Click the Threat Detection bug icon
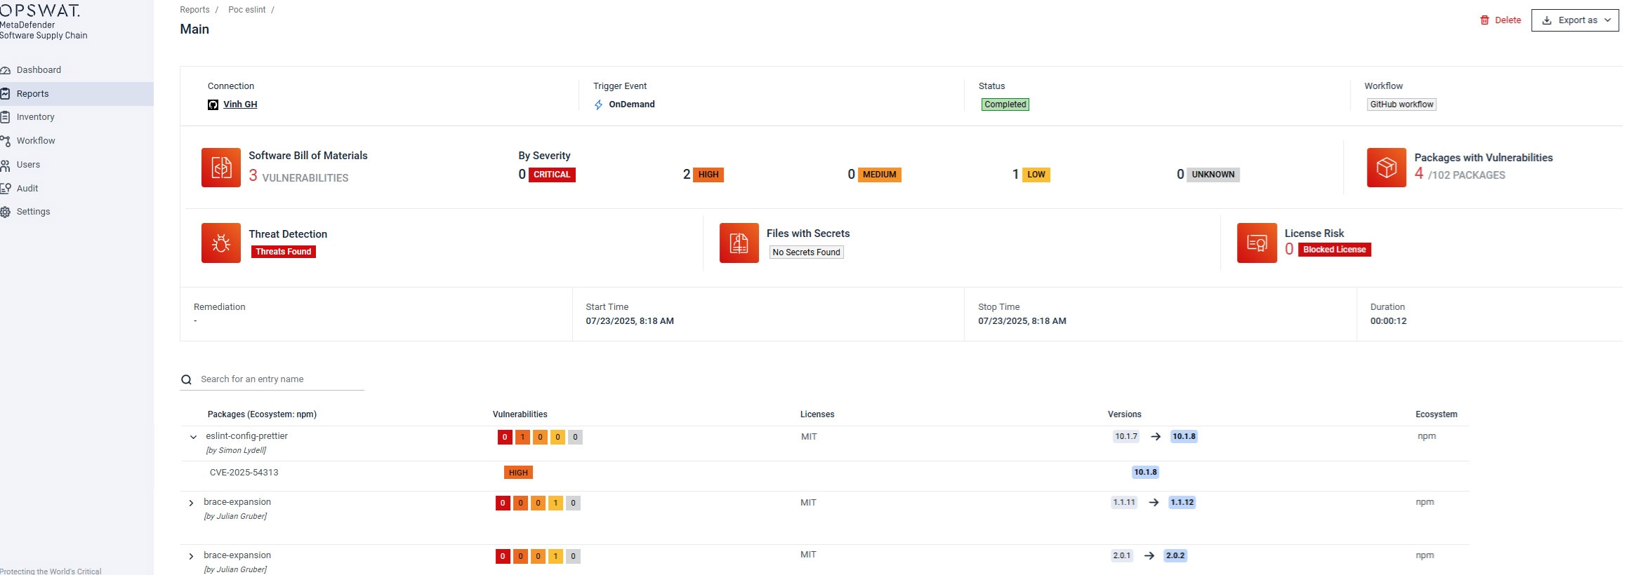Viewport: 1626px width, 575px height. coord(220,243)
